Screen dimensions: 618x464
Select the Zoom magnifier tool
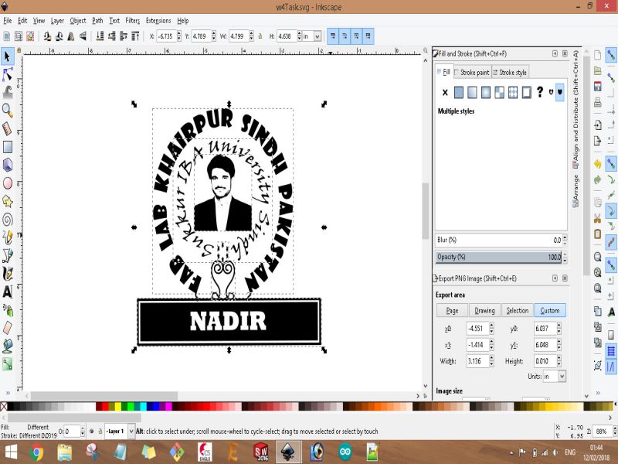point(8,111)
